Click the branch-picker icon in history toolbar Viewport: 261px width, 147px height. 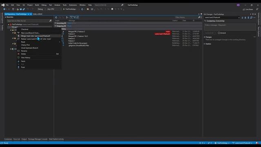(x=67, y=17)
